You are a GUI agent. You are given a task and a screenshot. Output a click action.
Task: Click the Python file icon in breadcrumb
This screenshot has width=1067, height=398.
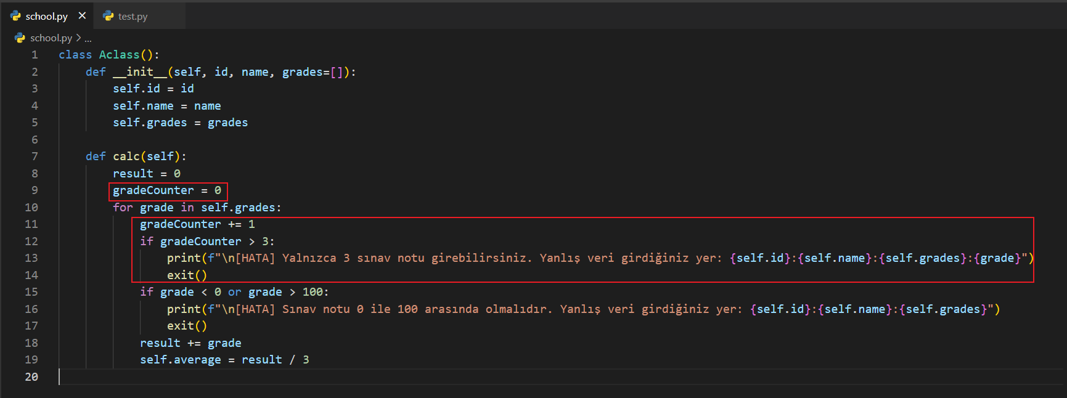point(20,38)
